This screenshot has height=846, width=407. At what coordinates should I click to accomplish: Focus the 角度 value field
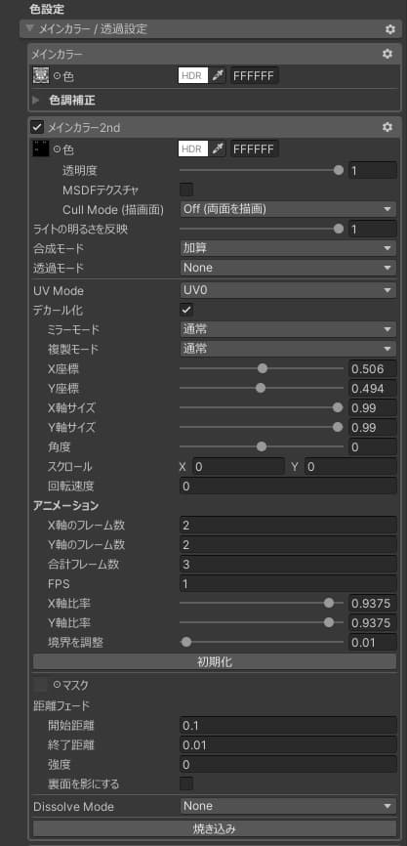tap(373, 446)
